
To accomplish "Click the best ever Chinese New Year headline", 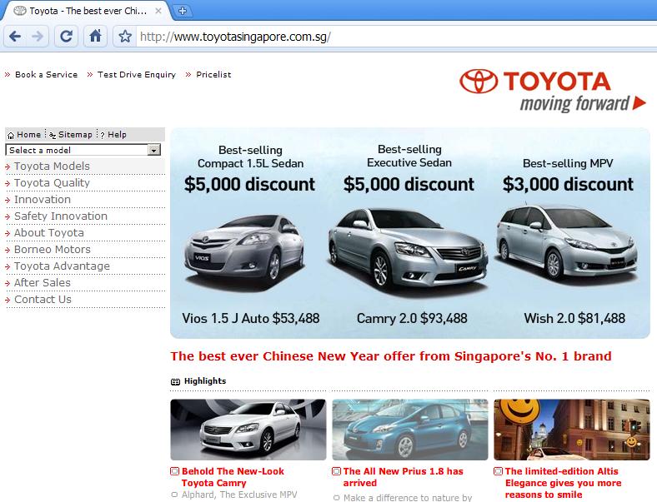I will pyautogui.click(x=391, y=356).
